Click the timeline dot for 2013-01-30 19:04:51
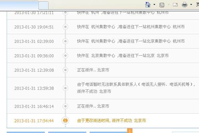Image resolution: width=199 pixels, height=133 pixels. tap(65, 27)
